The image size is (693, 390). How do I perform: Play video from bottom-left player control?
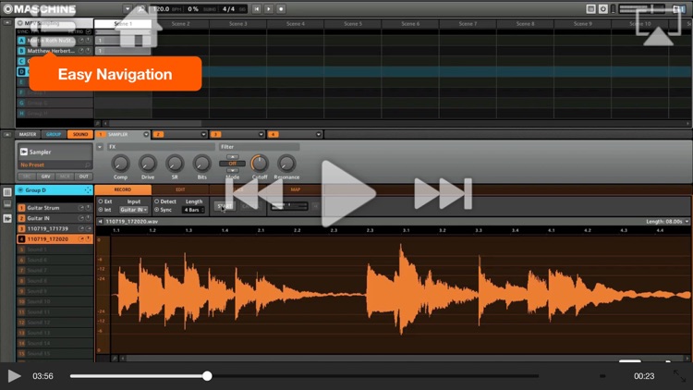pos(14,376)
